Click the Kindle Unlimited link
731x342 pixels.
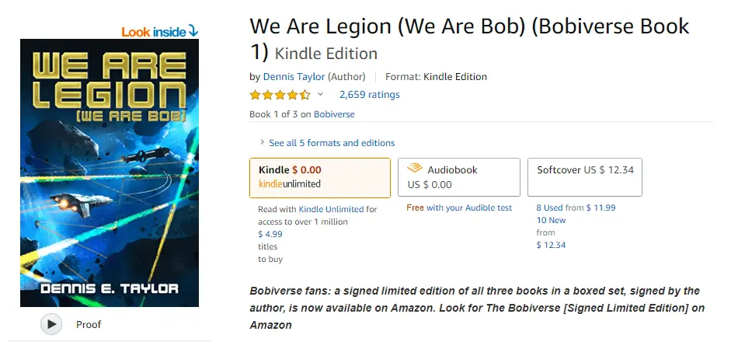click(331, 209)
